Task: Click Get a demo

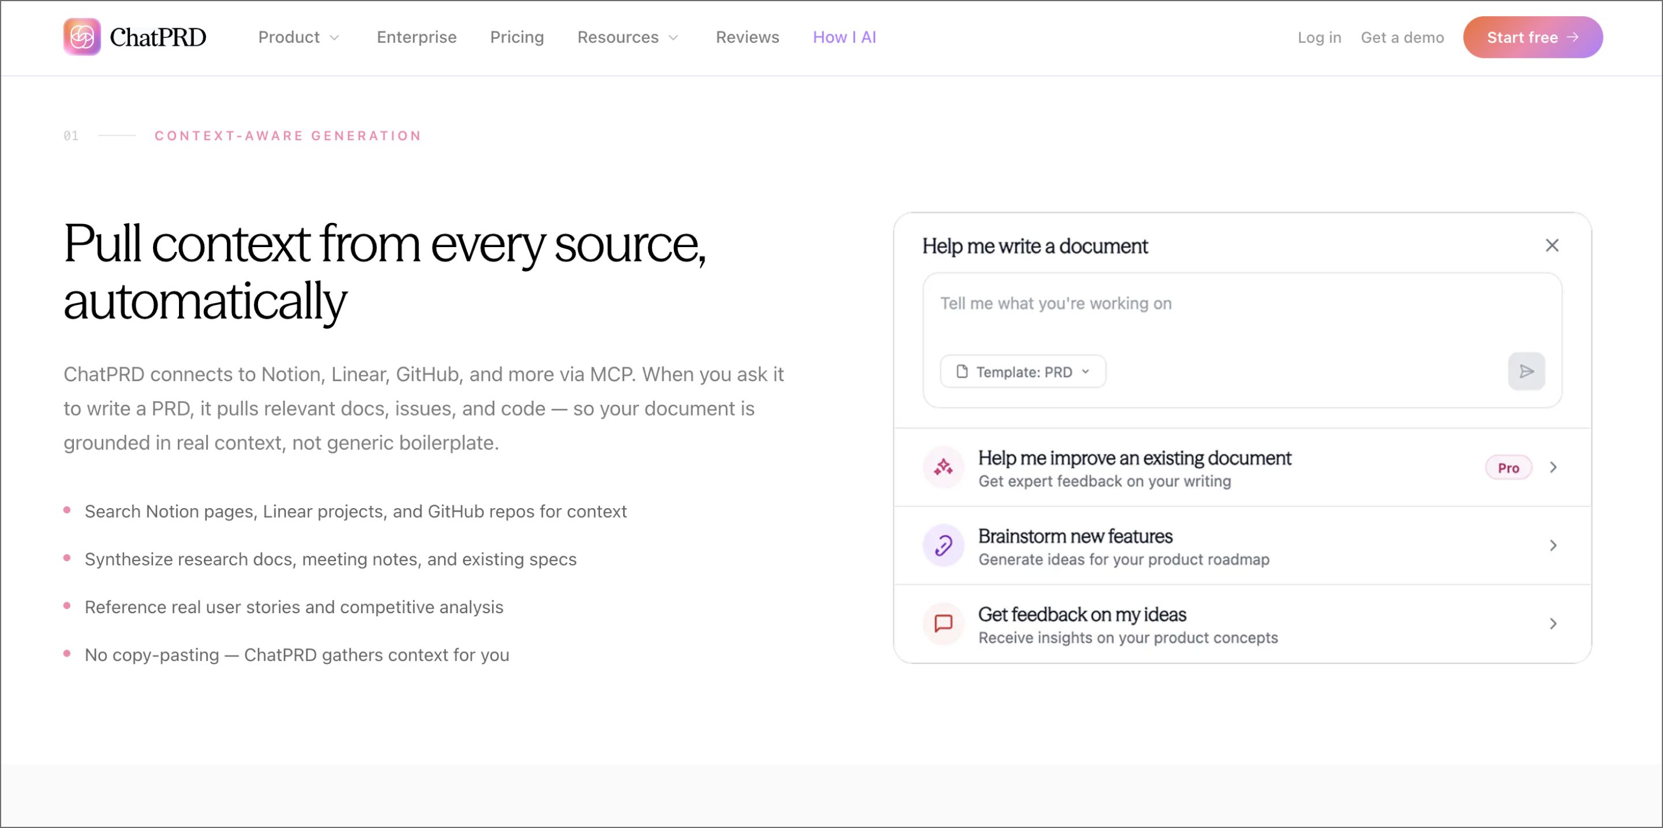Action: point(1402,38)
